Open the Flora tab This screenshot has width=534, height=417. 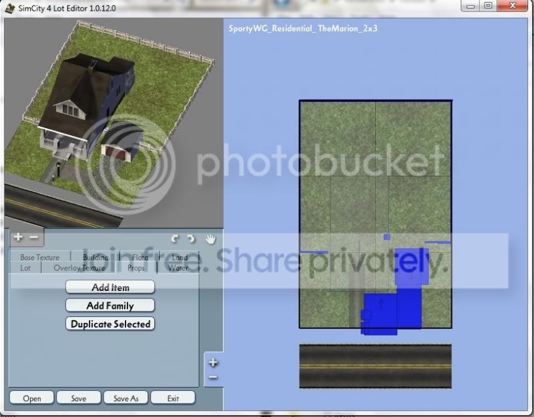coord(140,258)
